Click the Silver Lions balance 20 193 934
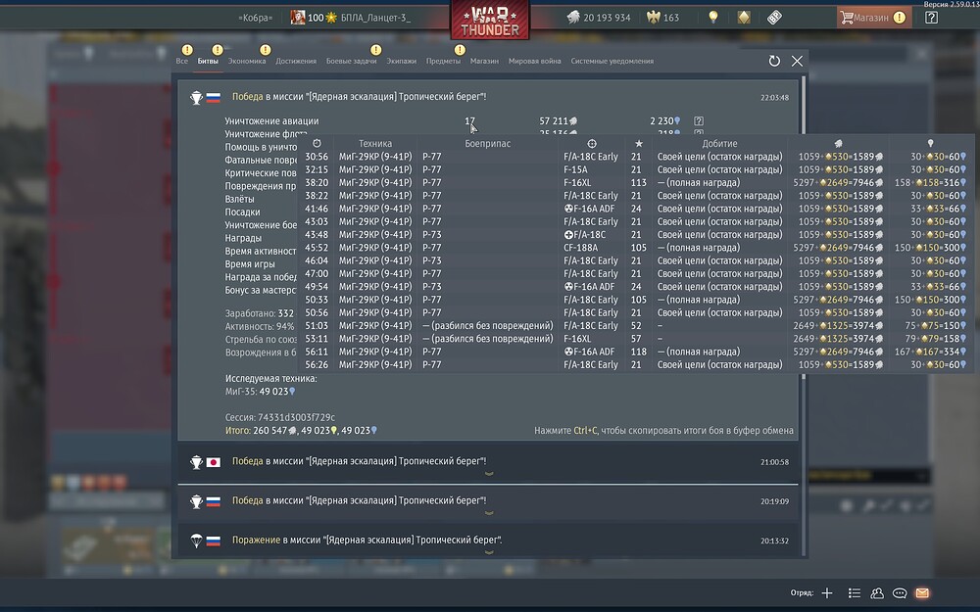Image resolution: width=980 pixels, height=612 pixels. click(x=599, y=18)
